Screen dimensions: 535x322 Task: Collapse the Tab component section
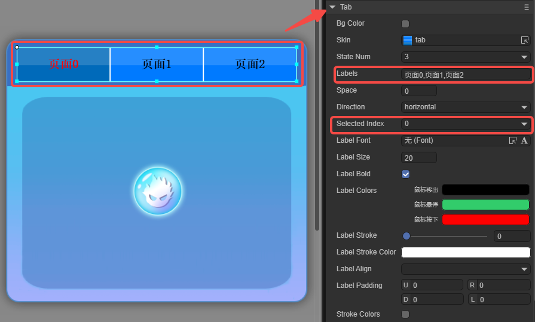tap(332, 7)
